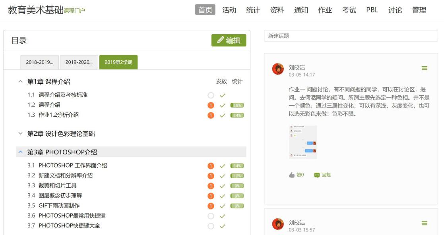Click 刘皎洁 avatar on the first post

coord(278,69)
